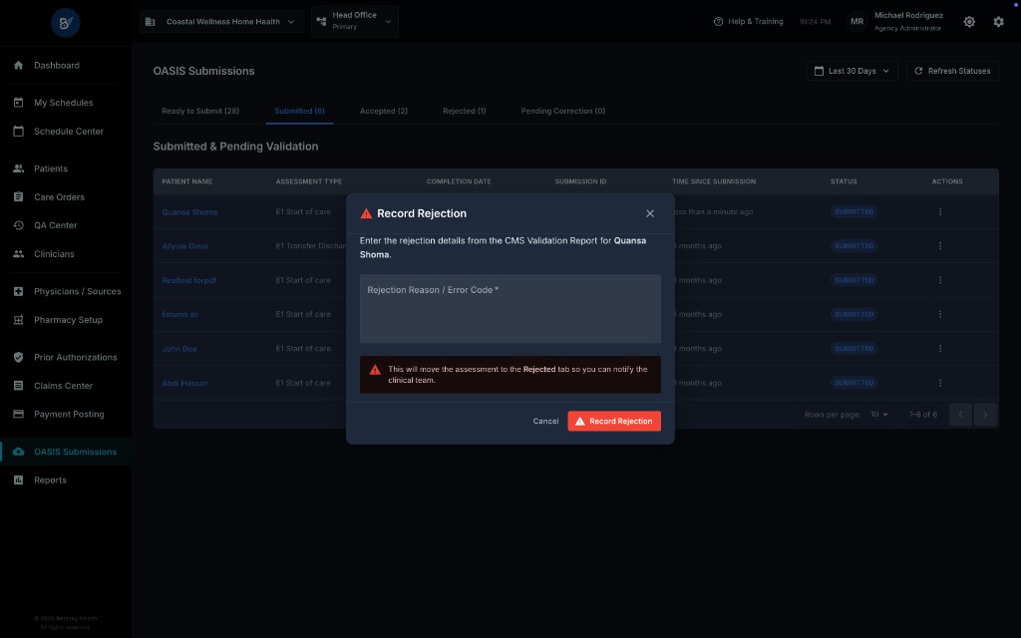Click the Refresh Statuses button
Screen dimensions: 1021x638
click(952, 71)
